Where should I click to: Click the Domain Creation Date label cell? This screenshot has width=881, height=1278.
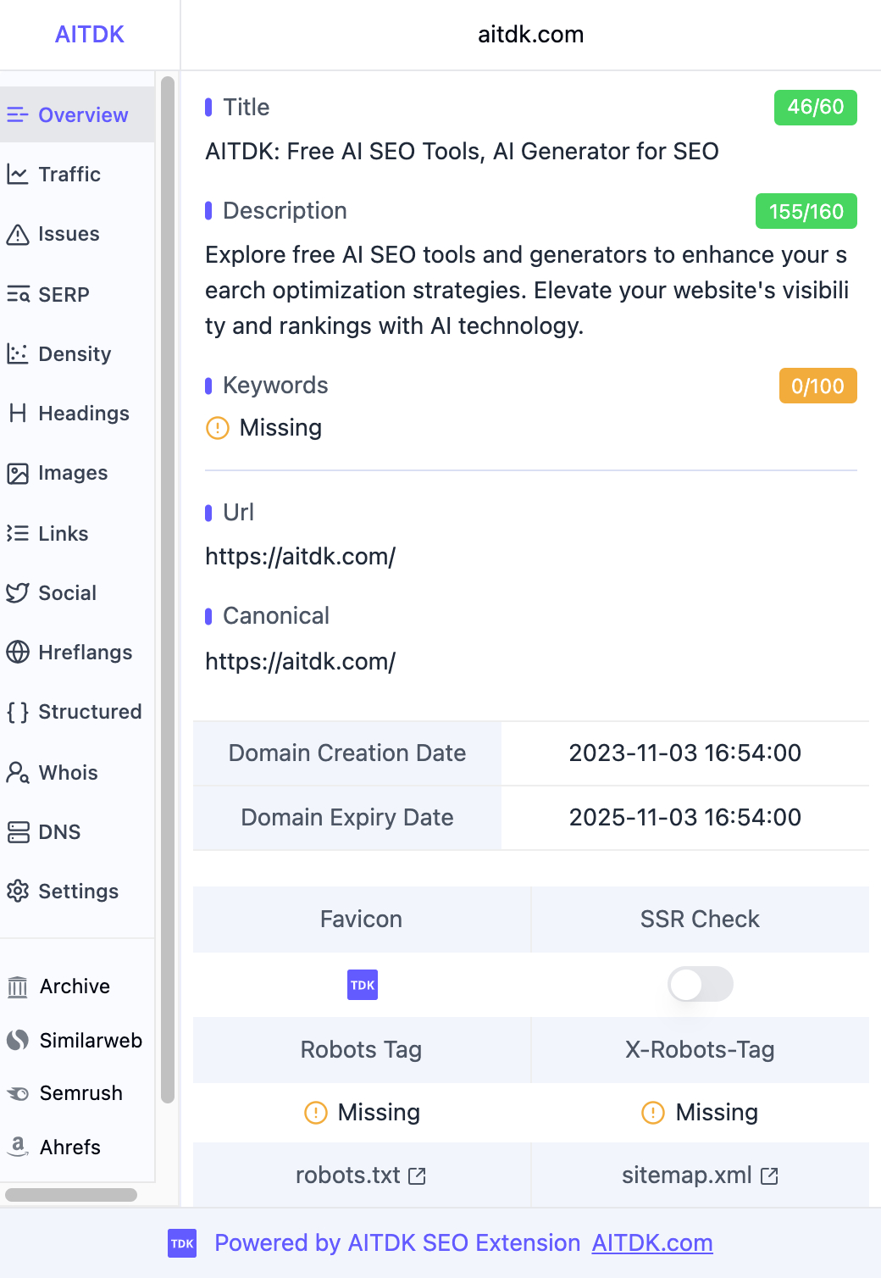[x=347, y=753]
